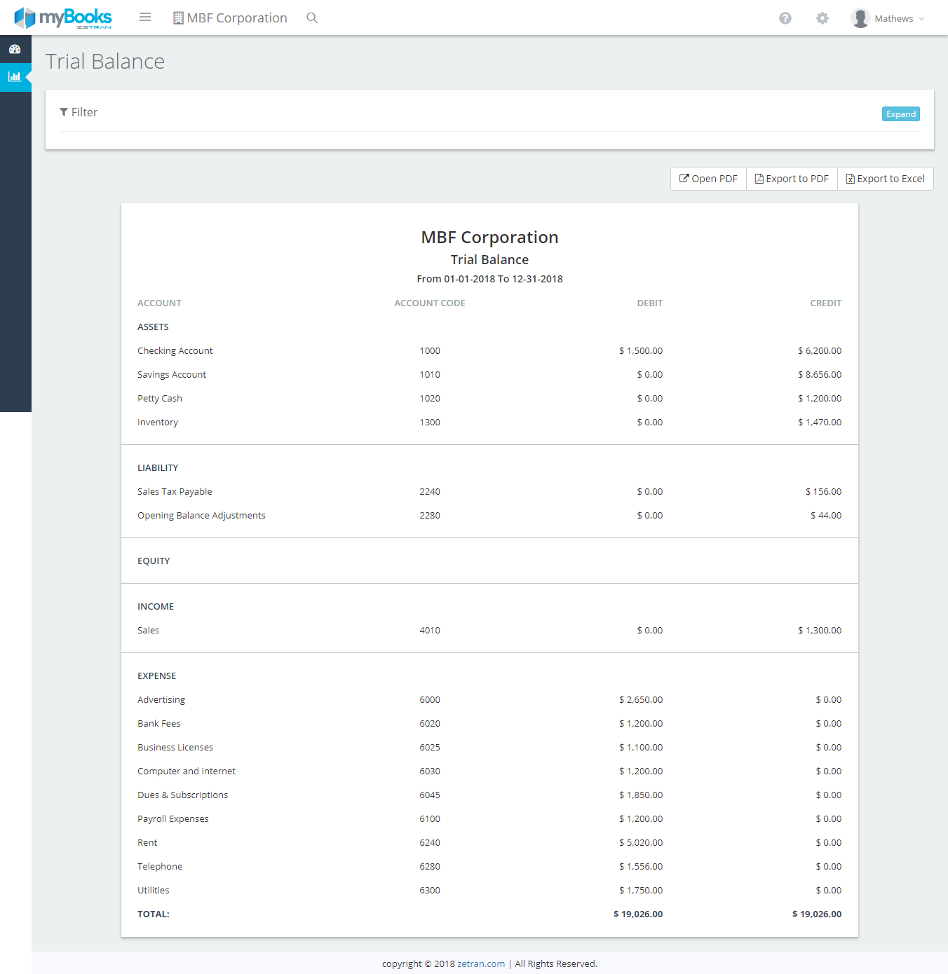Click Dues & Subscriptions debit $ 1,850.00
This screenshot has height=974, width=948.
pos(641,795)
